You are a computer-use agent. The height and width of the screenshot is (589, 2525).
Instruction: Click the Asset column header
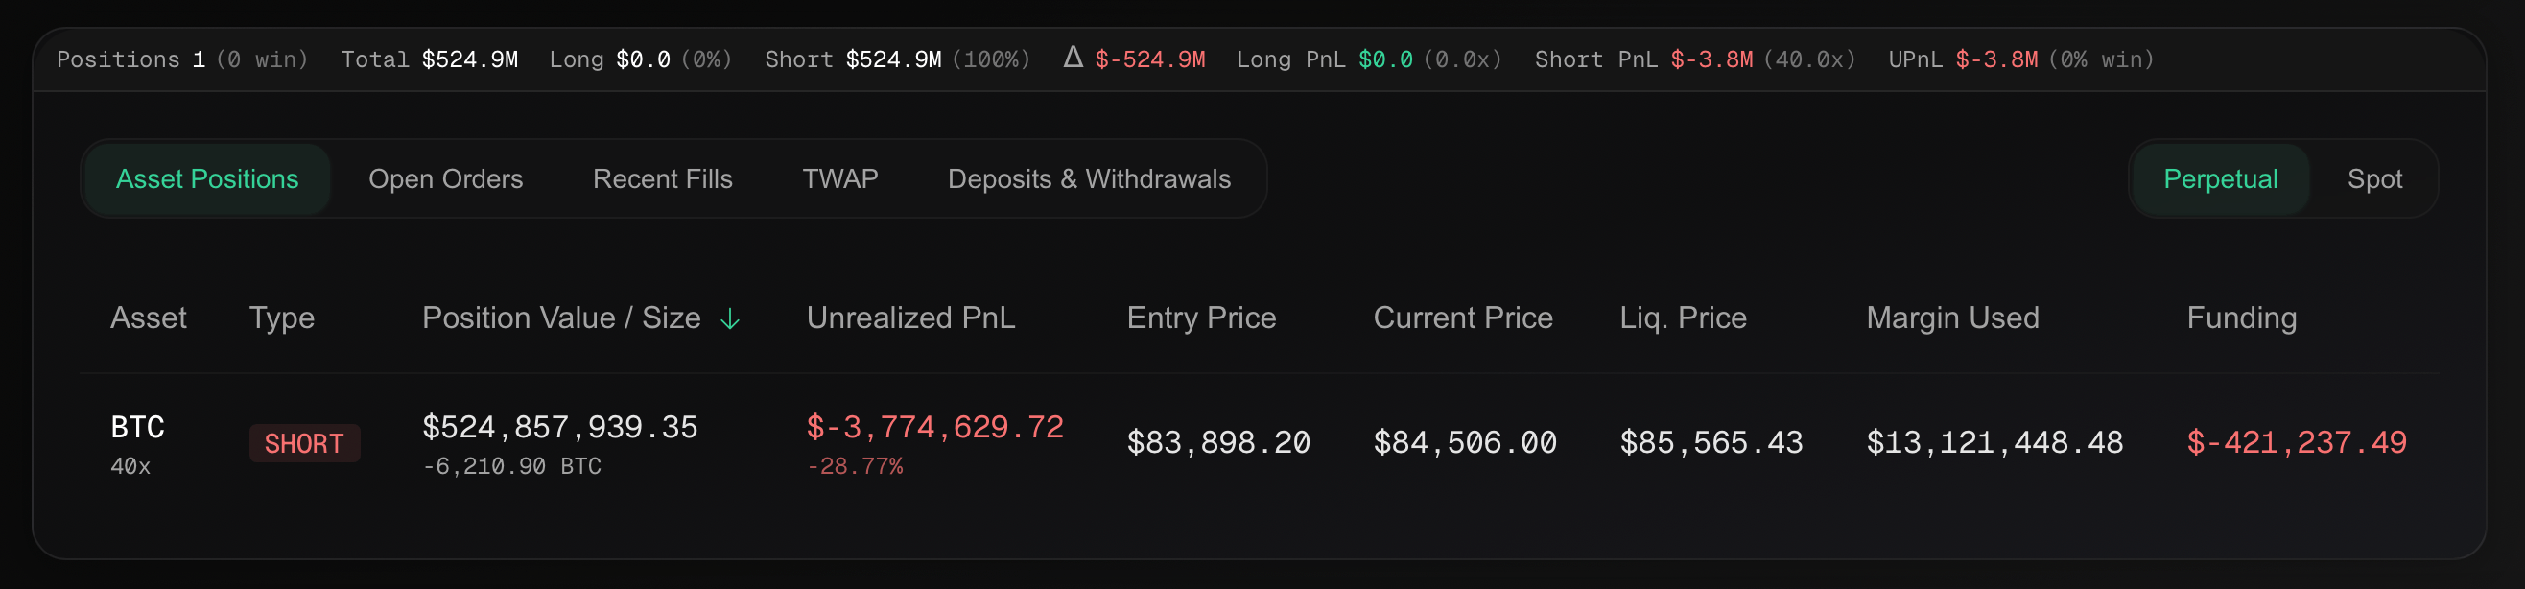point(148,318)
